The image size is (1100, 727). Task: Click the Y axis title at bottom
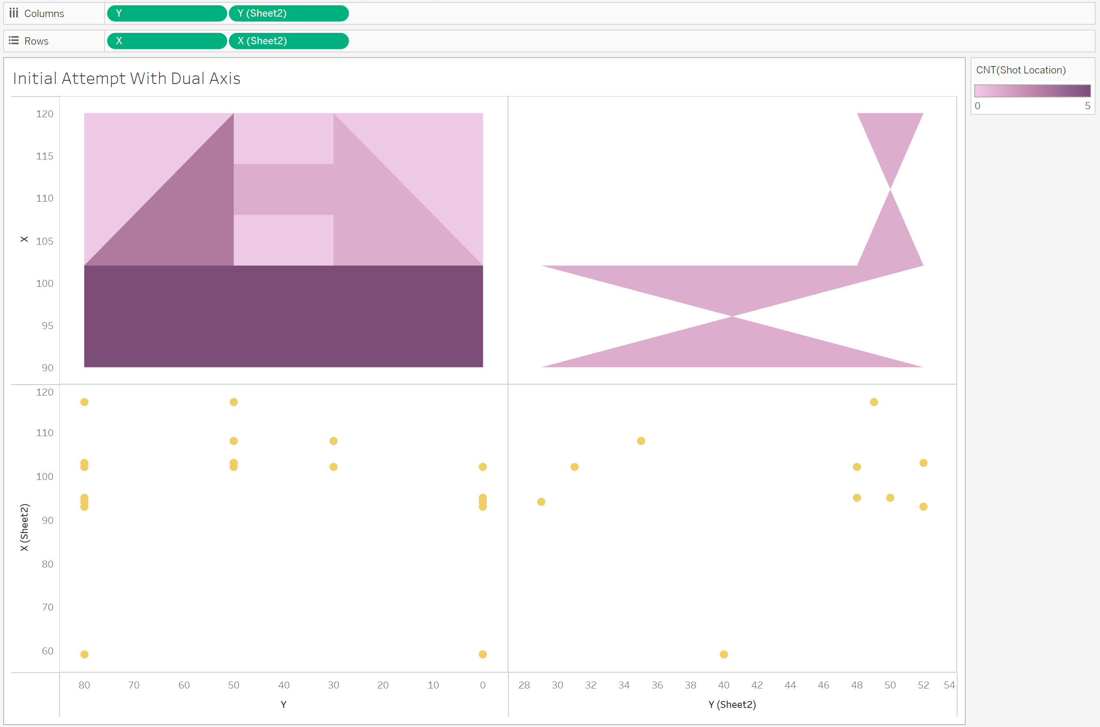pos(283,704)
